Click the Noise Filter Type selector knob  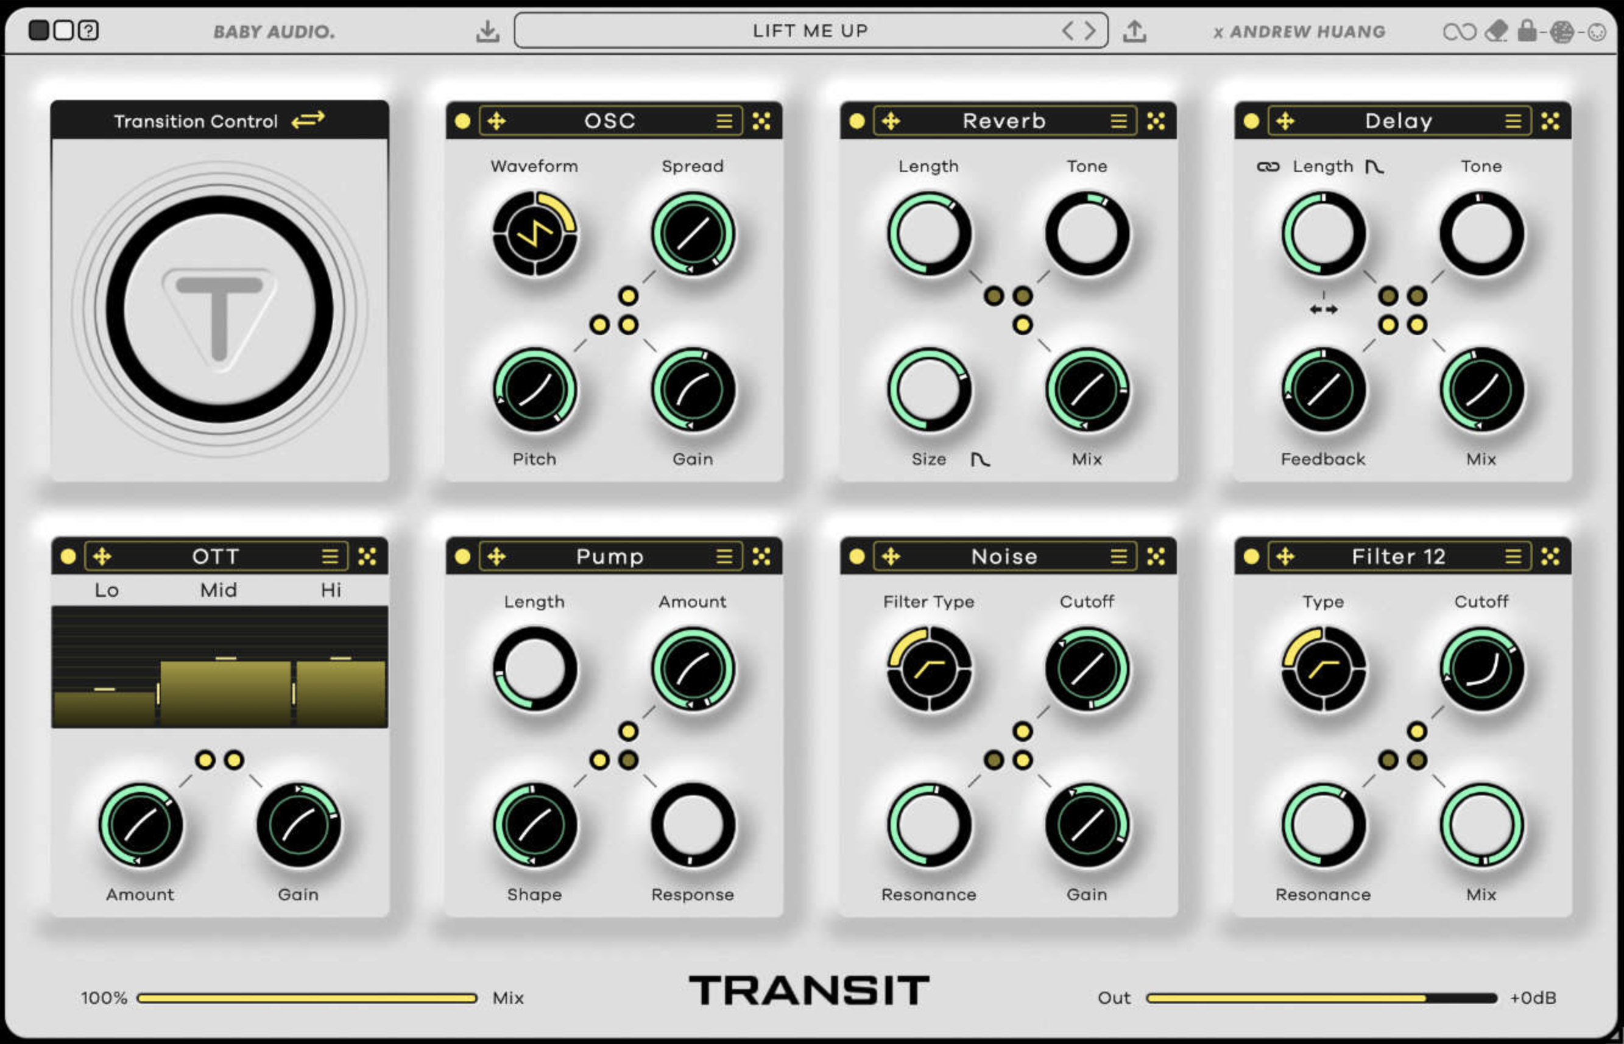(x=929, y=669)
